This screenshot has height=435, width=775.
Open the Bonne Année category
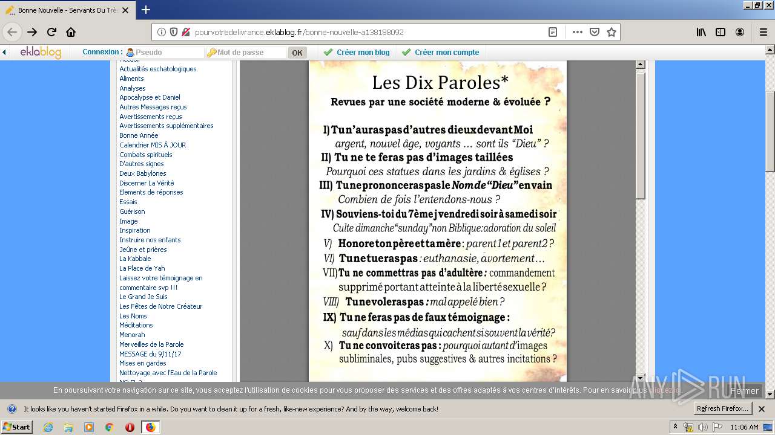(139, 135)
